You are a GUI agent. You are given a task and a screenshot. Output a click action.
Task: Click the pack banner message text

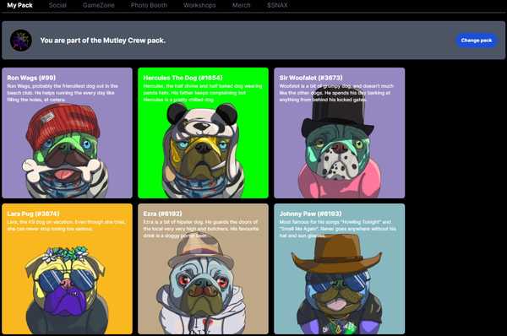tap(103, 41)
